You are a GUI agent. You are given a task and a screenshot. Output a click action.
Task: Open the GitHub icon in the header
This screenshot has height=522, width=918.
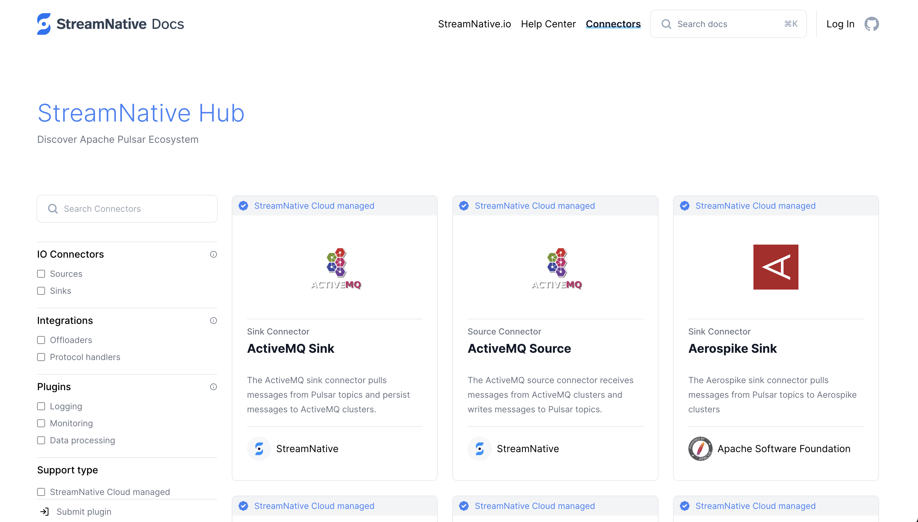coord(871,24)
